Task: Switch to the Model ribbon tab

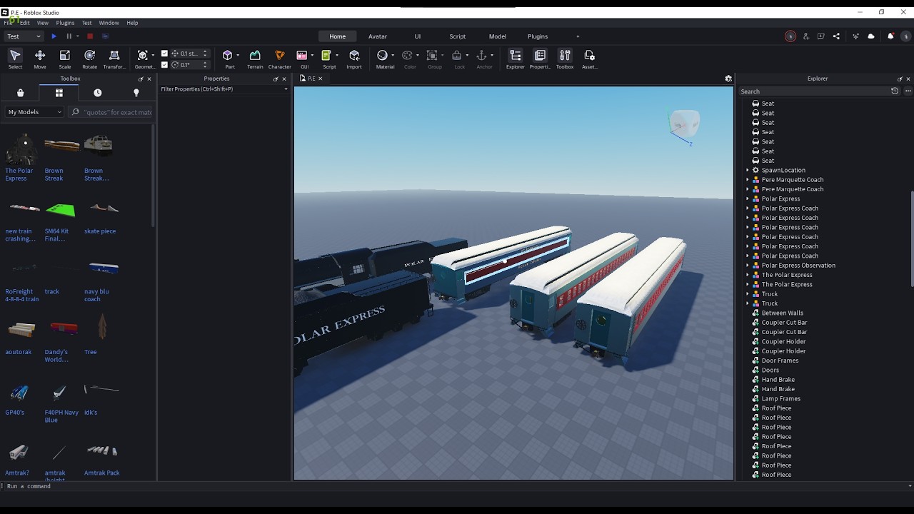Action: pos(498,36)
